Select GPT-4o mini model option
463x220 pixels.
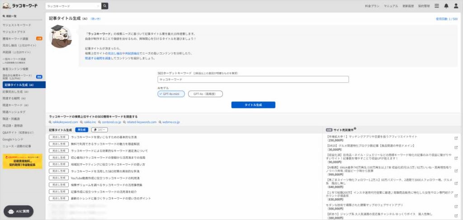171,94
